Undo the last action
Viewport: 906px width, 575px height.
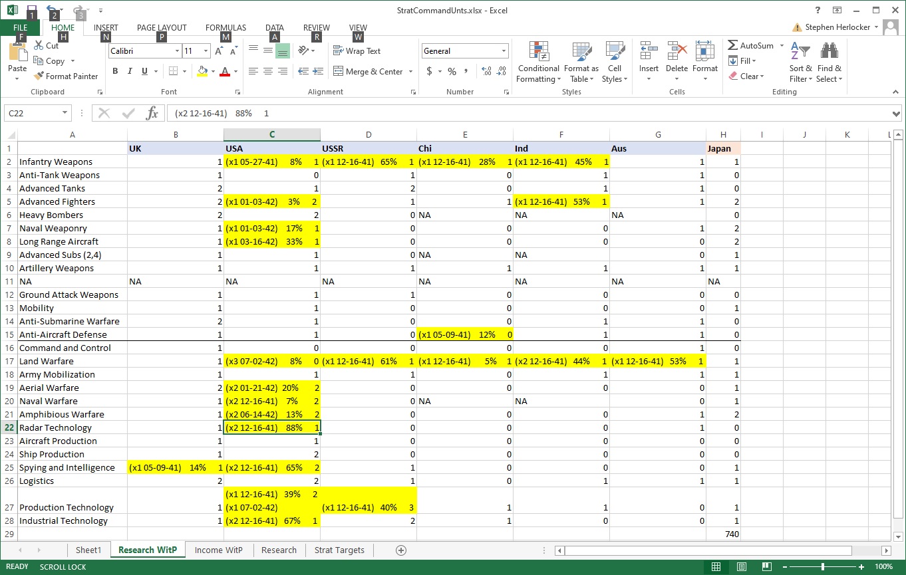point(52,10)
